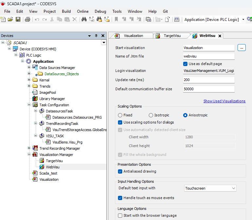Collapse the Task Configuration node

coord(29,105)
